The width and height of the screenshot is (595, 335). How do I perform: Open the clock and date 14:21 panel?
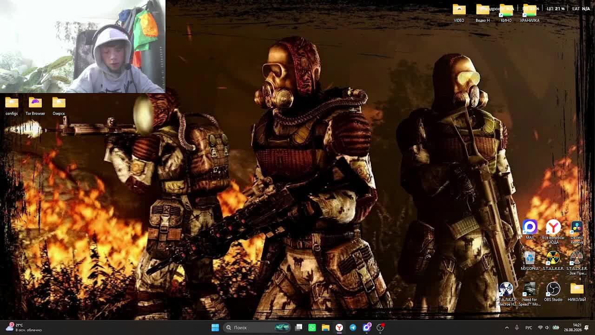(572, 328)
